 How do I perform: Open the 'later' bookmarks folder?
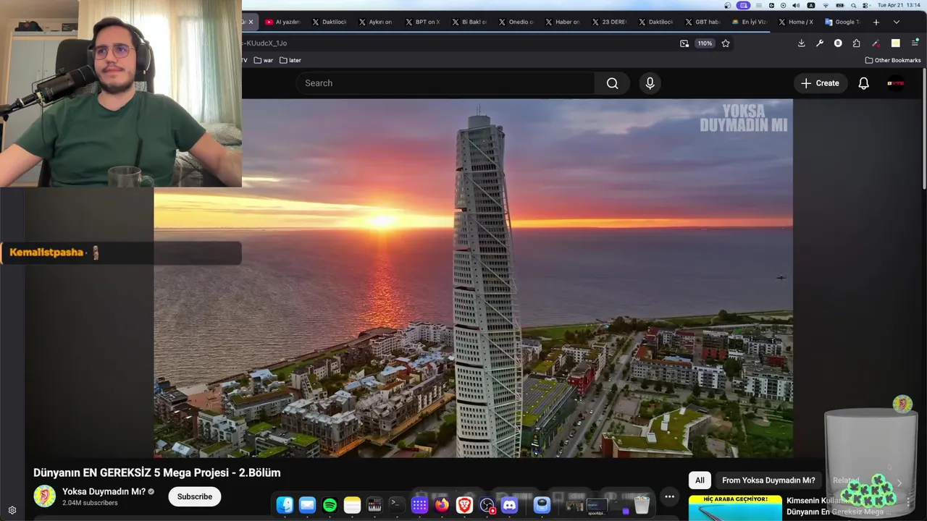coord(290,60)
